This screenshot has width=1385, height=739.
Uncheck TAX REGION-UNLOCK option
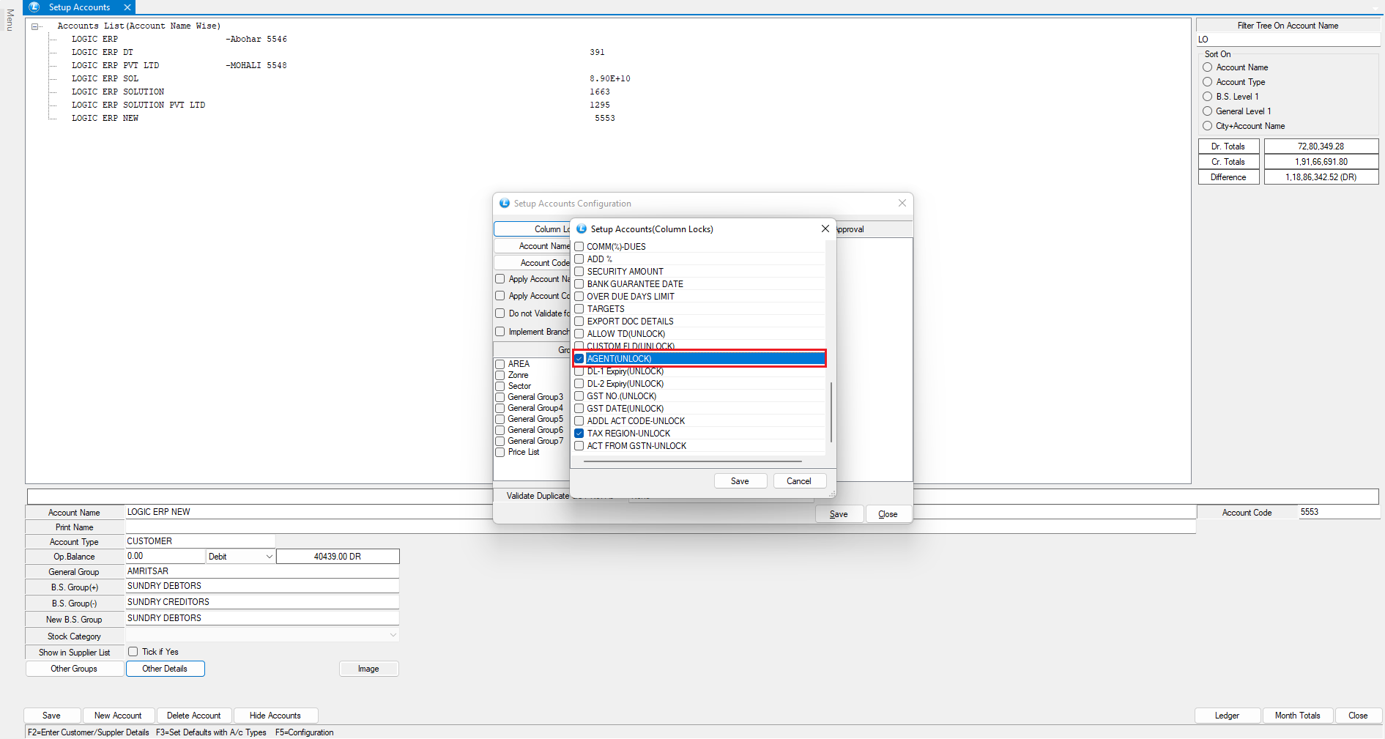click(579, 434)
